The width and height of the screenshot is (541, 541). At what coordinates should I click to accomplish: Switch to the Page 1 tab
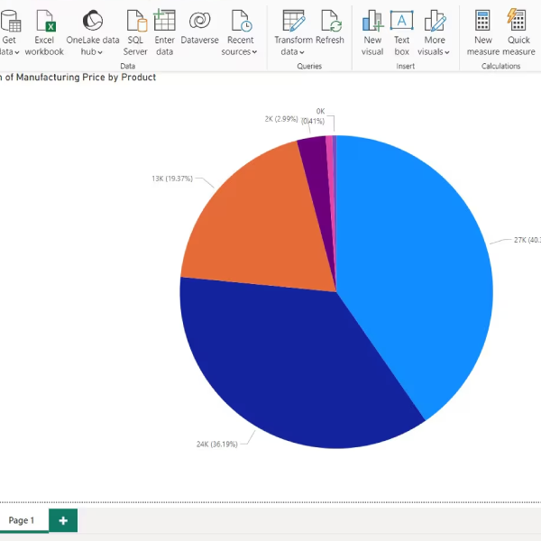pos(22,520)
